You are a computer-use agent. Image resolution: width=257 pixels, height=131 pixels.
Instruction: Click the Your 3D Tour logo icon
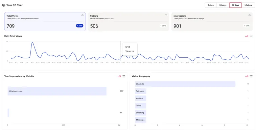tap(4, 5)
